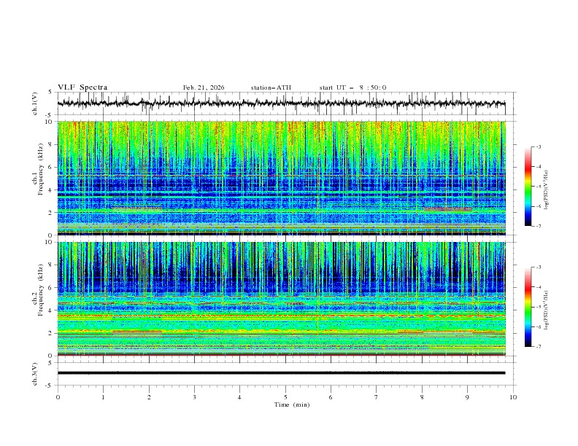Click the lower PSD color scale bar
The height and width of the screenshot is (446, 578).
(x=528, y=307)
